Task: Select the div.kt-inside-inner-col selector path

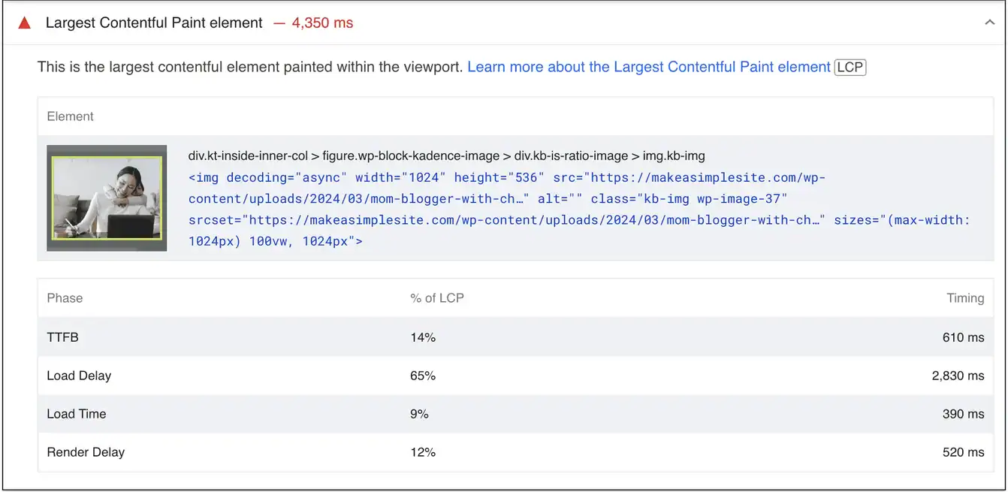Action: coord(446,156)
